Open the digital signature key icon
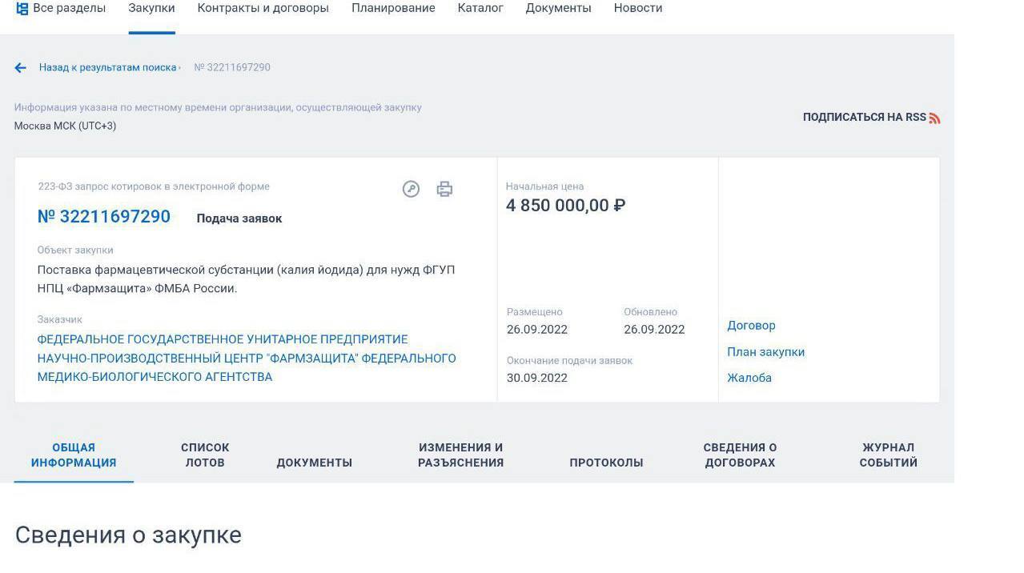 [411, 189]
